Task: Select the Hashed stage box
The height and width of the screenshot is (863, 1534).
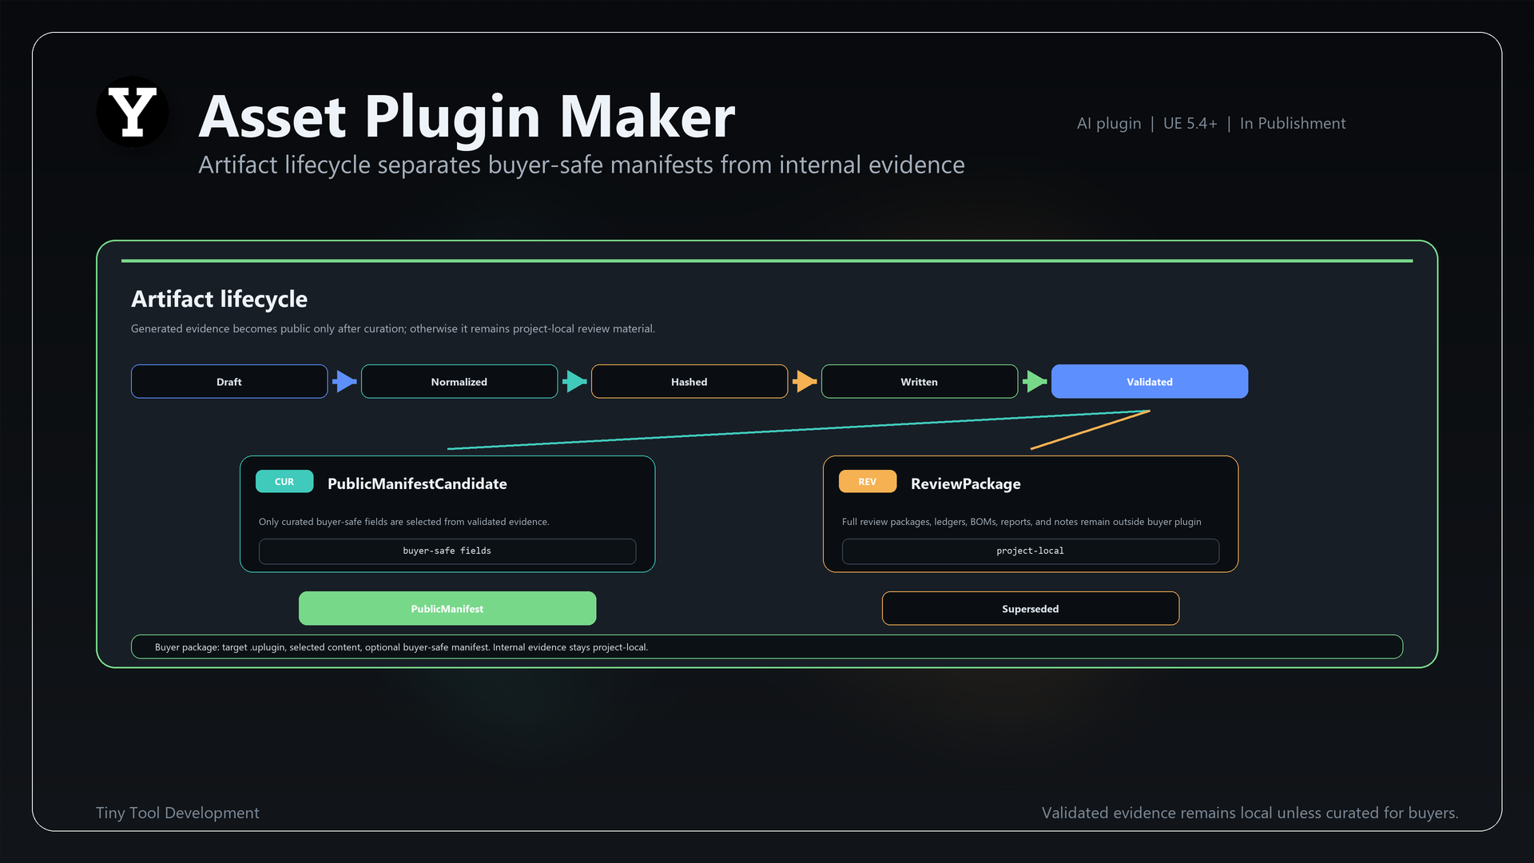Action: tap(690, 381)
